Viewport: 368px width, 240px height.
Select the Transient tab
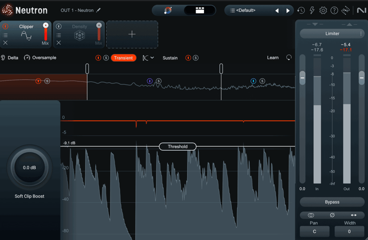tap(124, 58)
